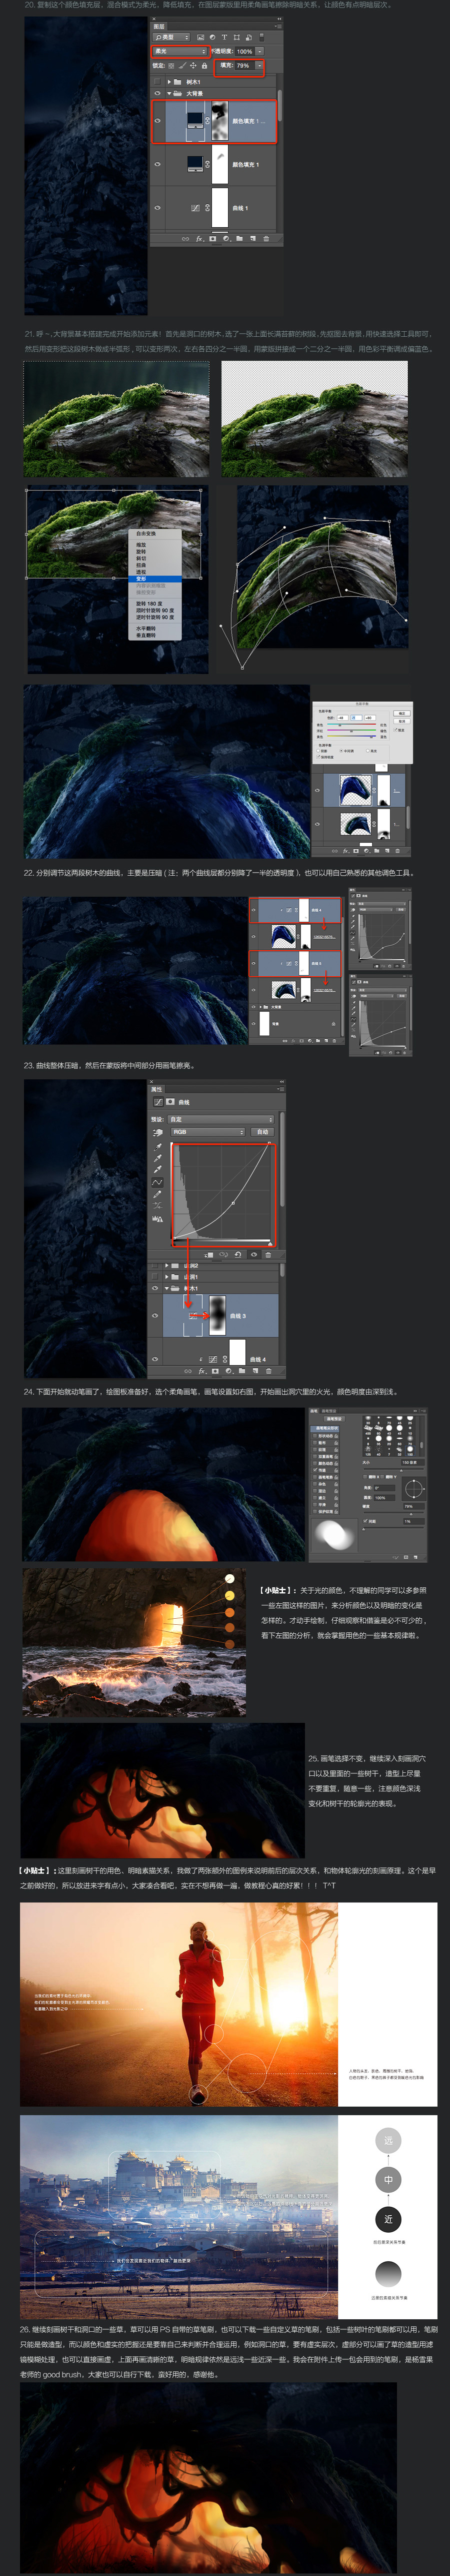The height and width of the screenshot is (2576, 450).
Task: Click the white point slider under the curve graph
Action: (x=270, y=1244)
